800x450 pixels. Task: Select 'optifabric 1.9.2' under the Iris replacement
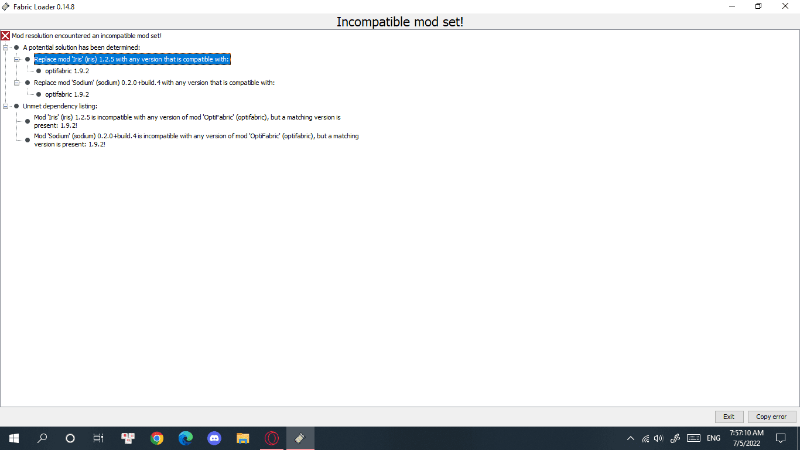click(67, 71)
